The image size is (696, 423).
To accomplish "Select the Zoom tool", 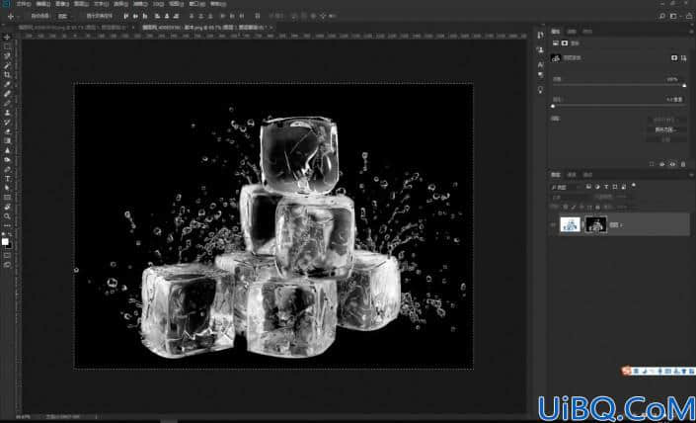I will pos(7,216).
